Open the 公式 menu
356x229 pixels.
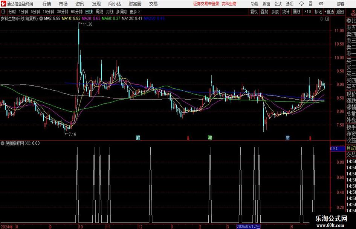click(x=278, y=4)
